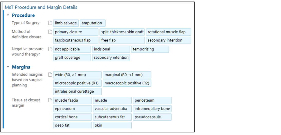The height and width of the screenshot is (135, 281).
Task: Select the limb salvage option
Action: (66, 23)
